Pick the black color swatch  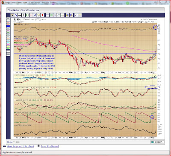point(8,18)
